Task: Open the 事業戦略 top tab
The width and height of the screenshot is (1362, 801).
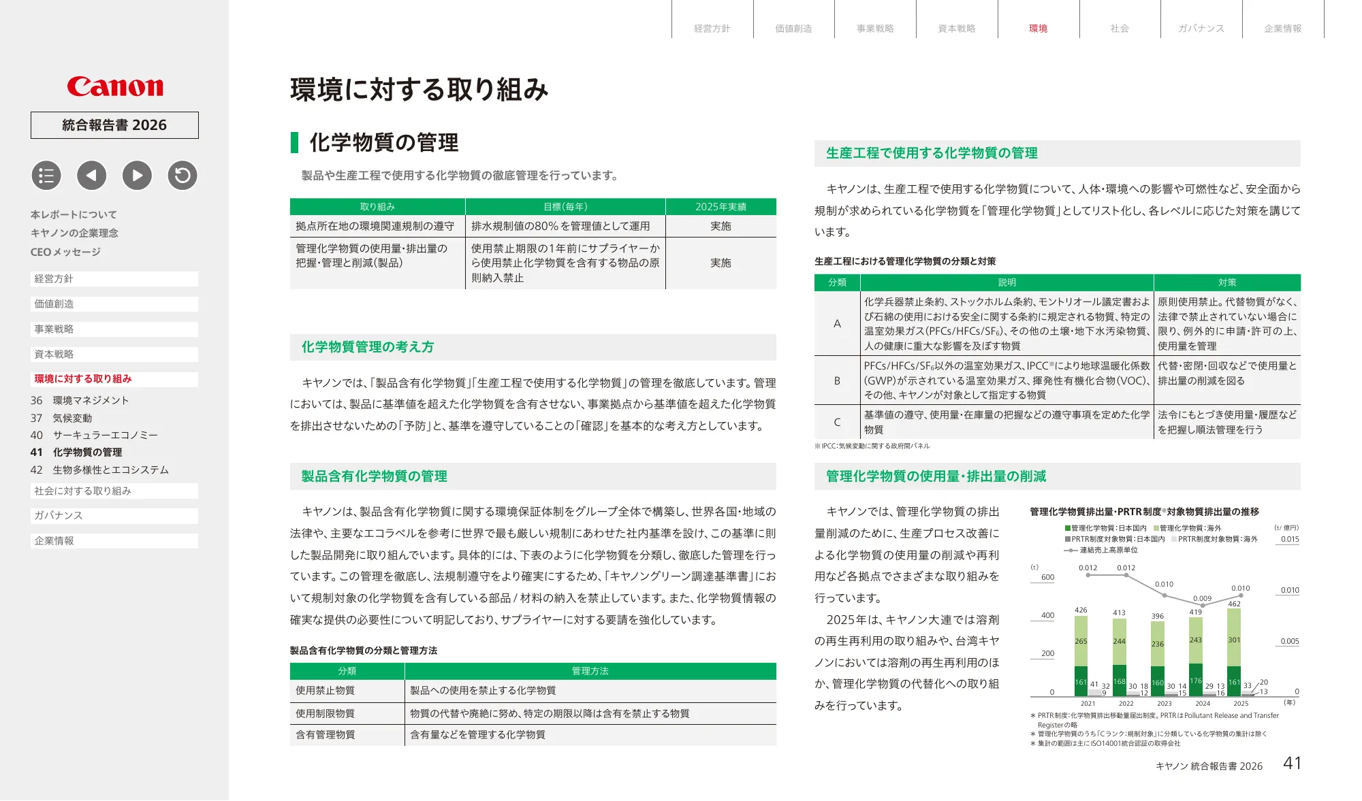Action: (875, 29)
